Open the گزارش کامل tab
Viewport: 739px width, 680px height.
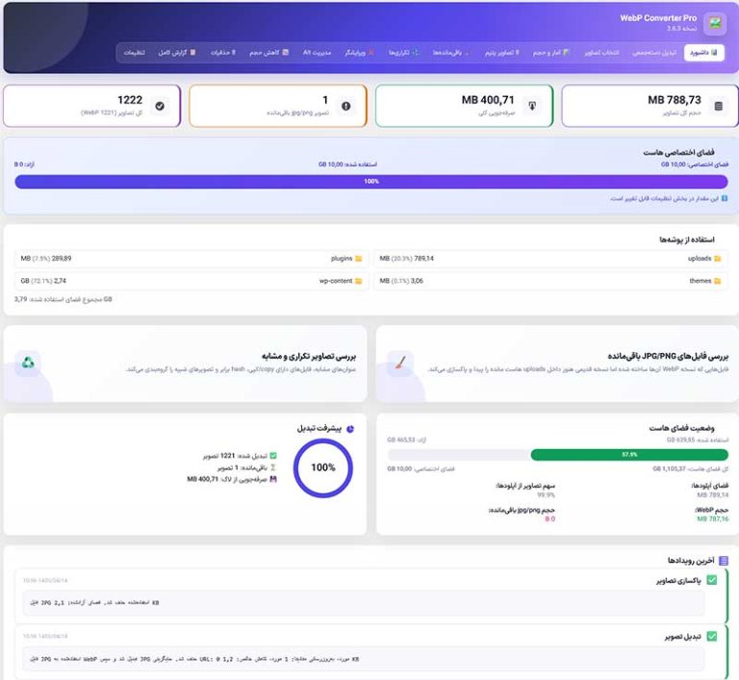tap(177, 53)
